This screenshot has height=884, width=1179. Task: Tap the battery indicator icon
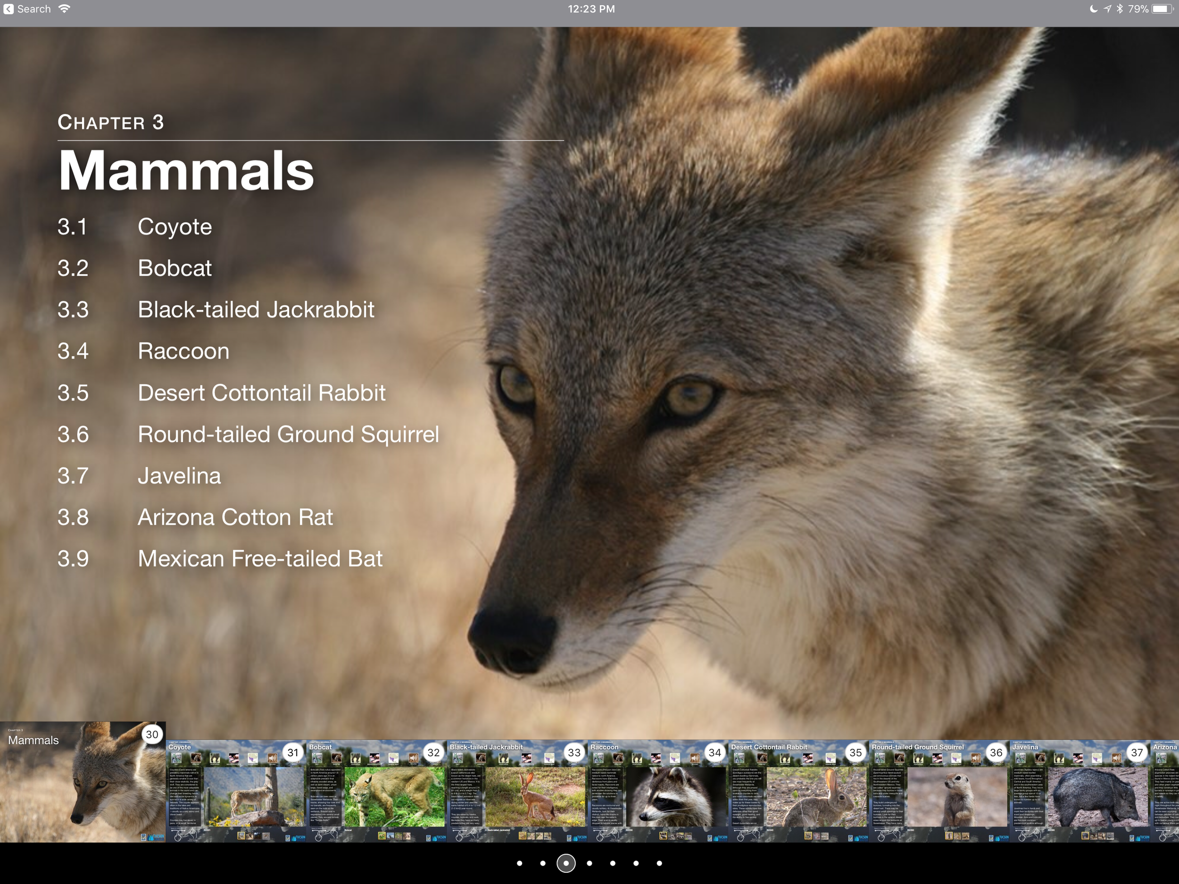click(x=1162, y=9)
